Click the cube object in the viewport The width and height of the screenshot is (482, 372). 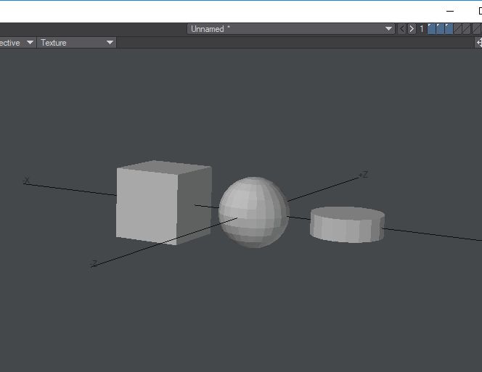tap(163, 202)
